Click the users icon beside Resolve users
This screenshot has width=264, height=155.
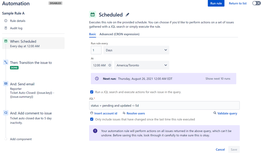click(x=124, y=113)
